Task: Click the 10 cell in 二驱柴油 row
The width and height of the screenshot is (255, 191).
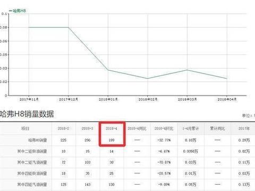Action: (x=63, y=151)
